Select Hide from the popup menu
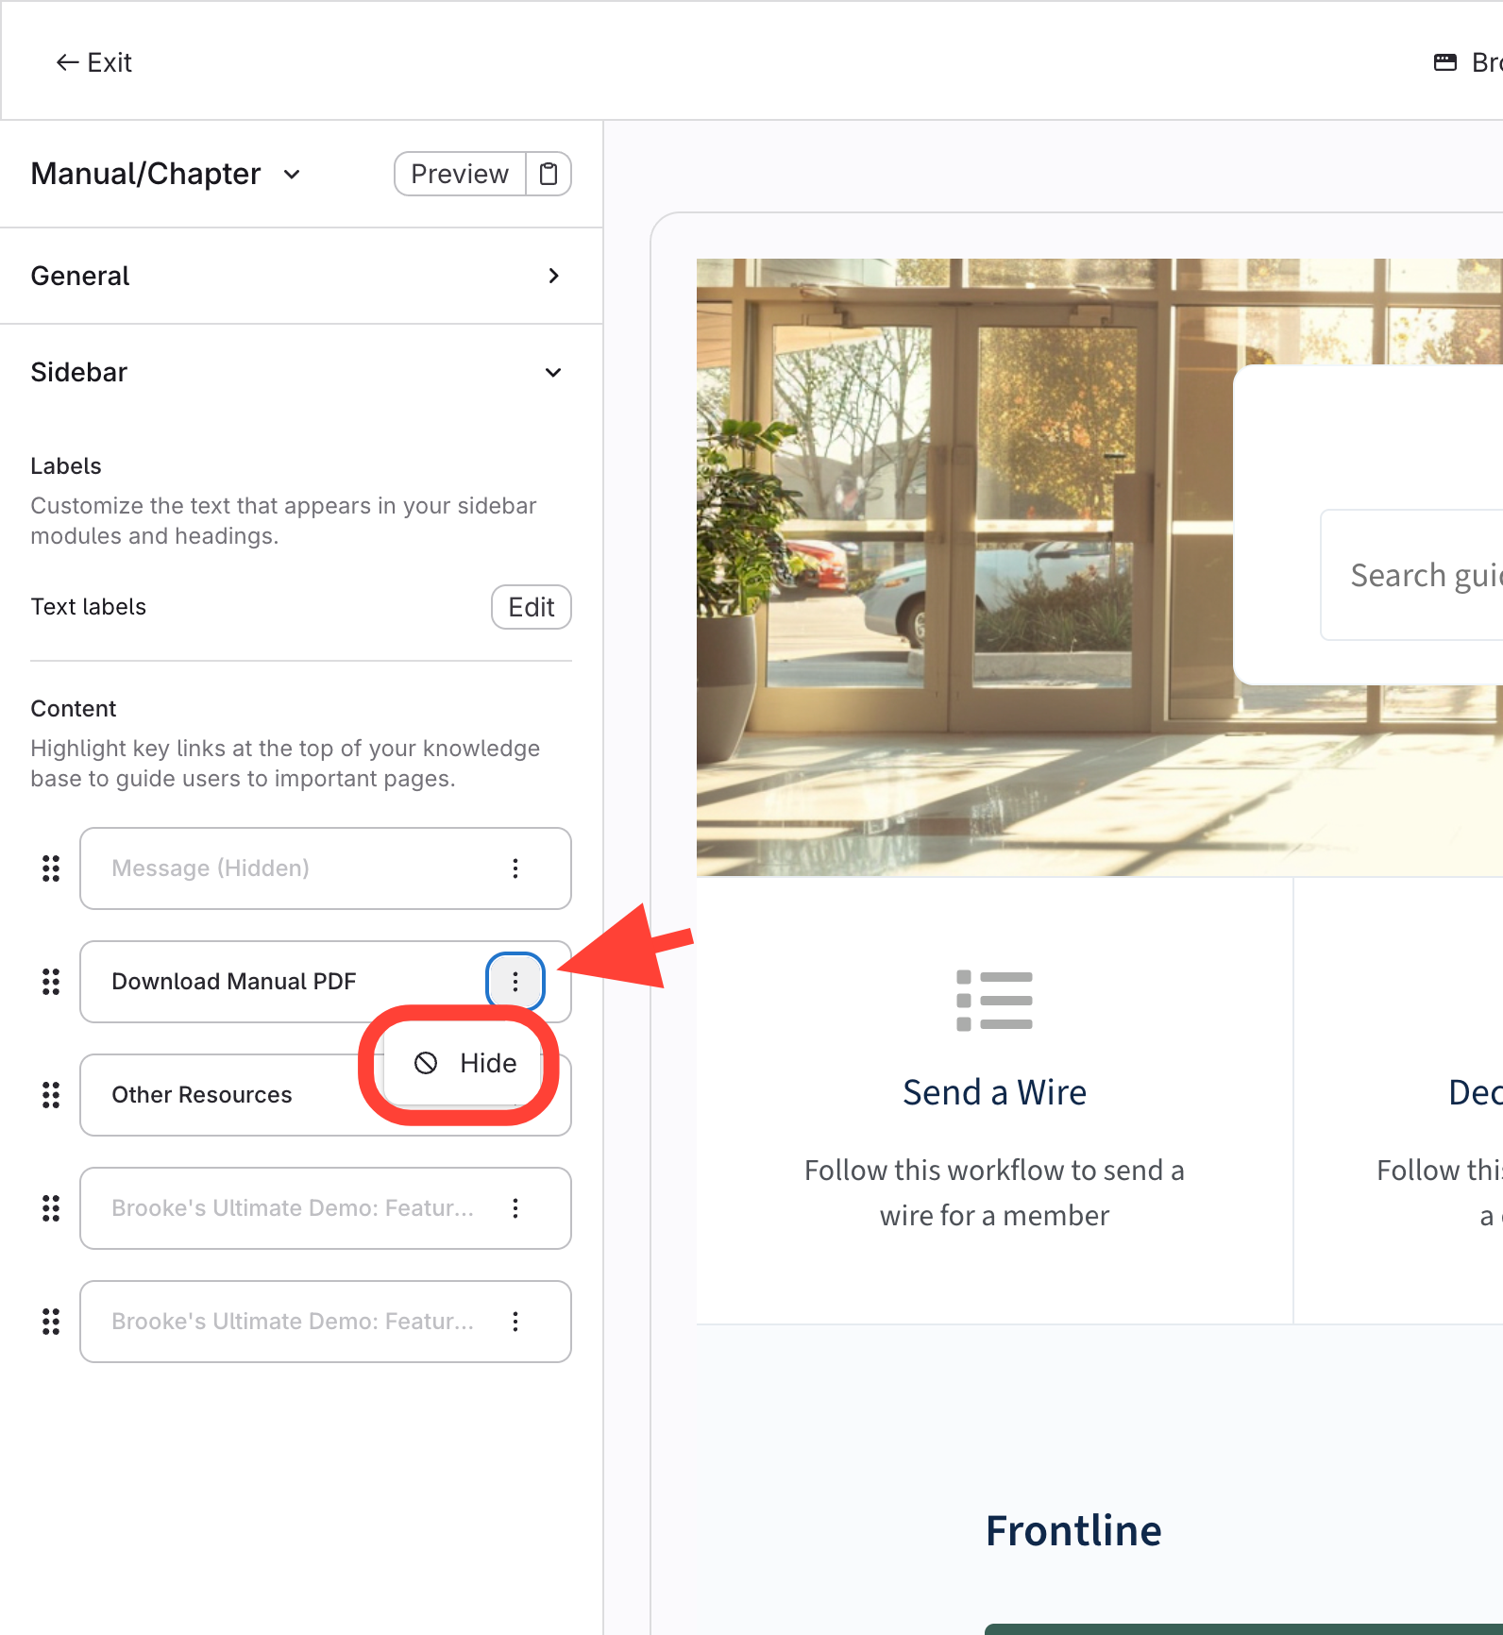The image size is (1503, 1635). pos(464,1063)
